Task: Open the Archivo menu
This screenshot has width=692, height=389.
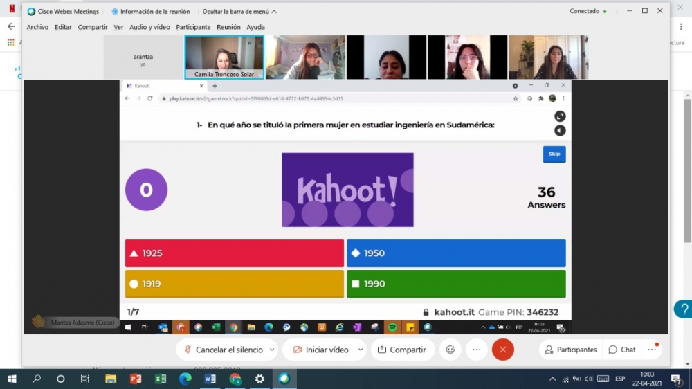Action: [x=37, y=27]
